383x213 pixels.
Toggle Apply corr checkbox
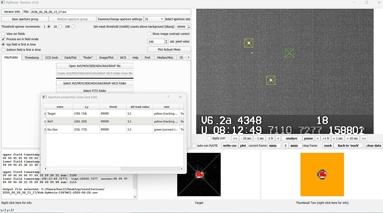pos(209,138)
